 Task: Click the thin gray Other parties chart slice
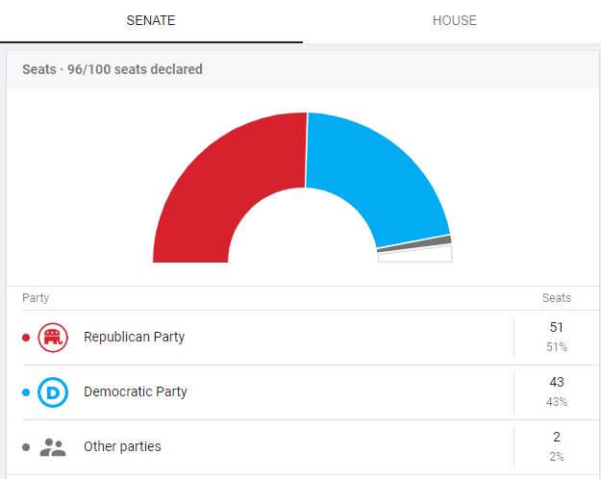414,244
